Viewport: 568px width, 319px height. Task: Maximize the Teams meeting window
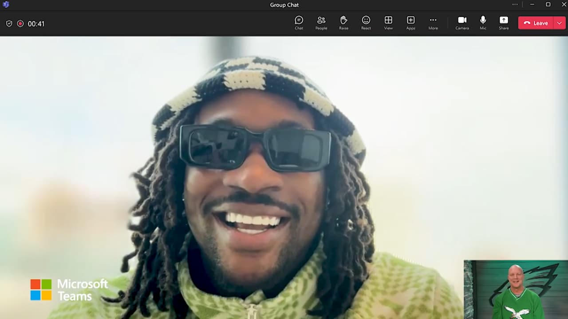pos(548,4)
